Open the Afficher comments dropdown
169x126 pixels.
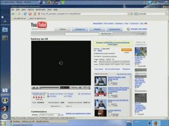(x=50, y=115)
